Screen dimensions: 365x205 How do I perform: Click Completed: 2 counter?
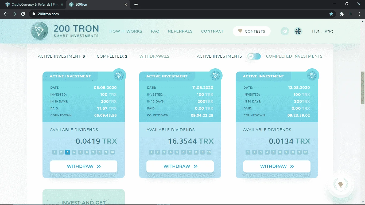click(x=112, y=56)
